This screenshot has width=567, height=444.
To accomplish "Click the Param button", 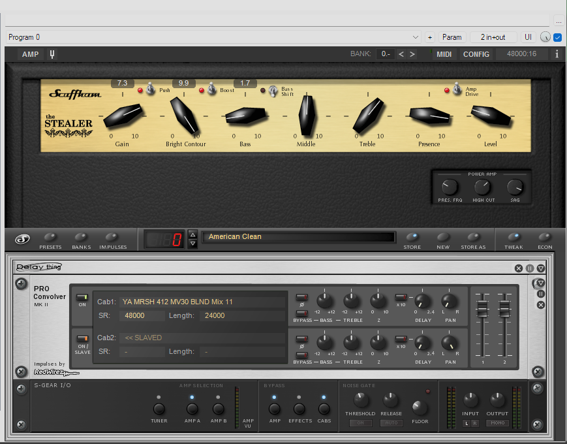I will click(452, 37).
